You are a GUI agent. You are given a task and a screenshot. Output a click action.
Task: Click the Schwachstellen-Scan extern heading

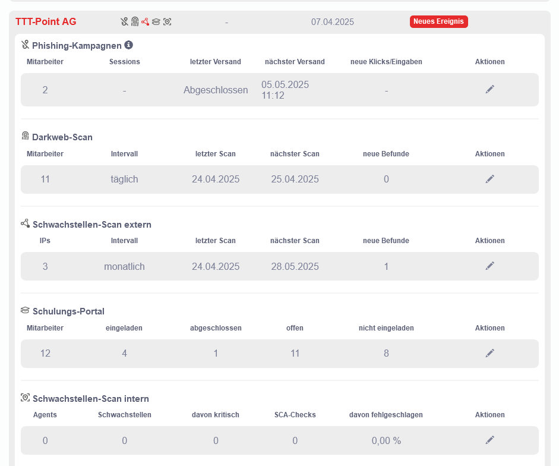click(x=91, y=225)
